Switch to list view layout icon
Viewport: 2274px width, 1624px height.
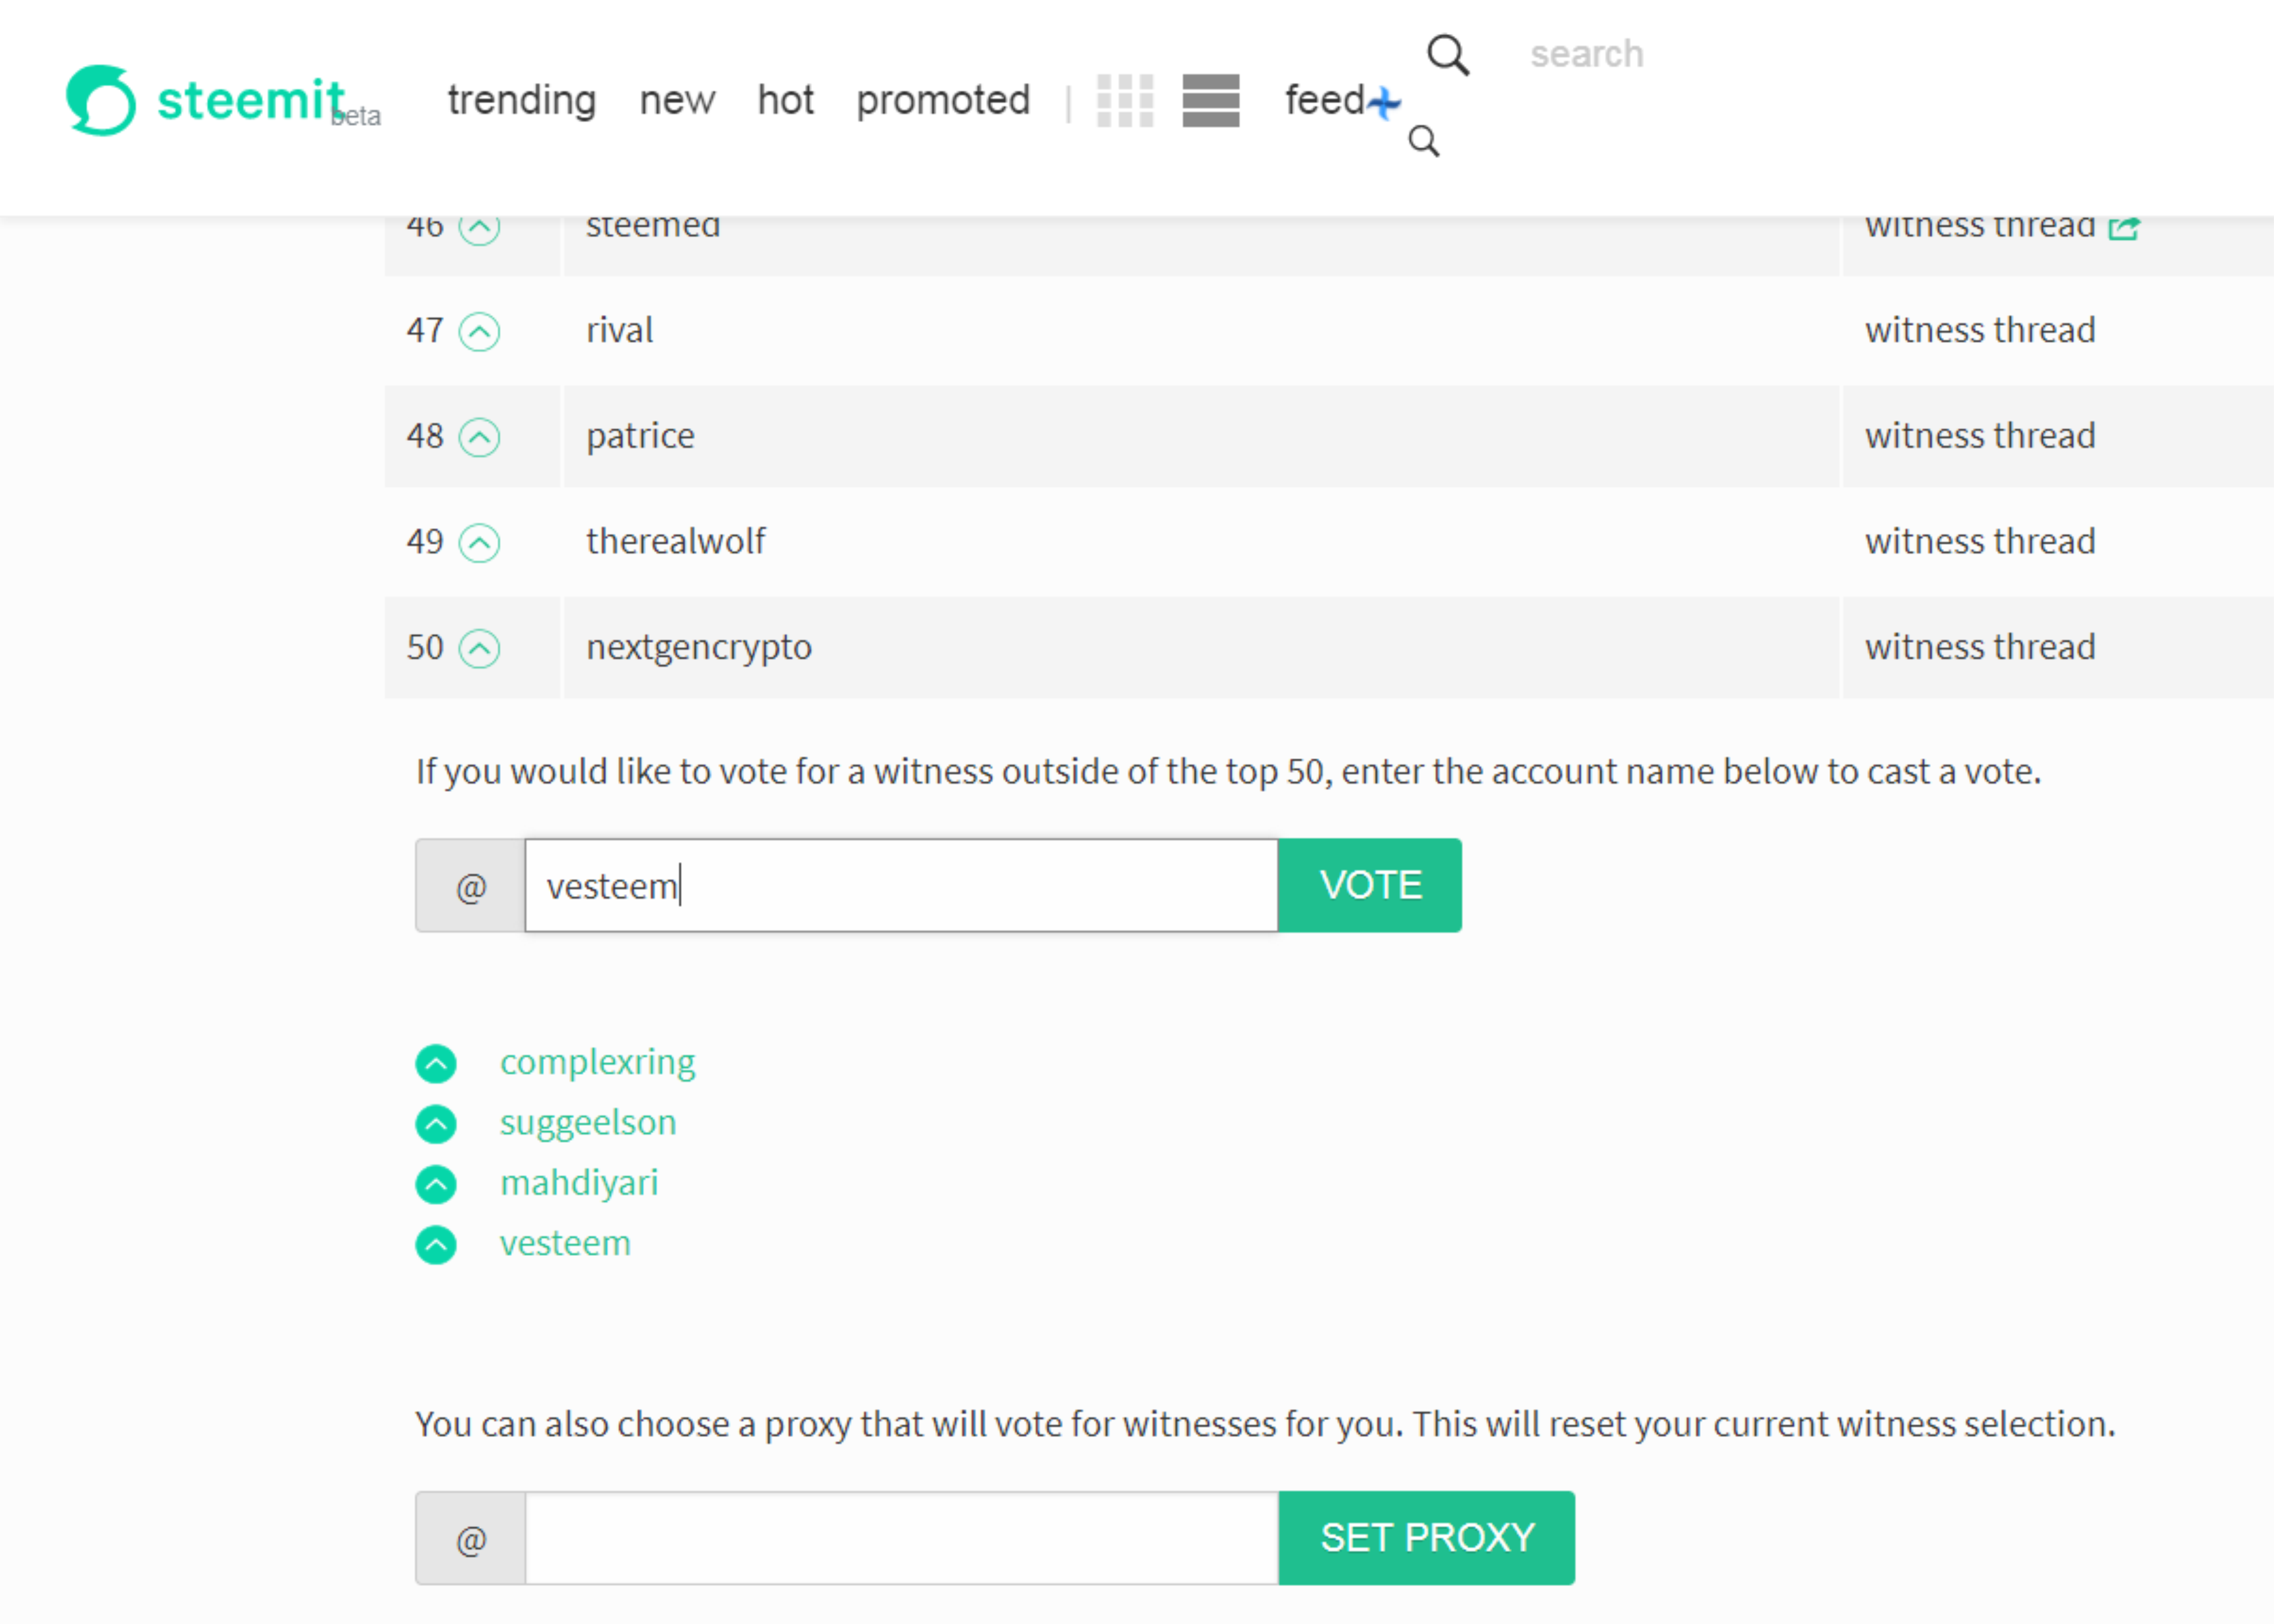click(x=1210, y=100)
